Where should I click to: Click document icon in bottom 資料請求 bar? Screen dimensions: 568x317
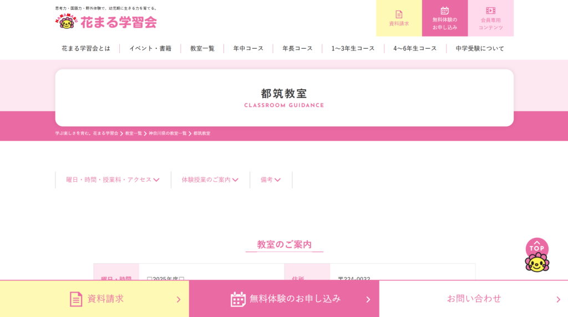[75, 299]
